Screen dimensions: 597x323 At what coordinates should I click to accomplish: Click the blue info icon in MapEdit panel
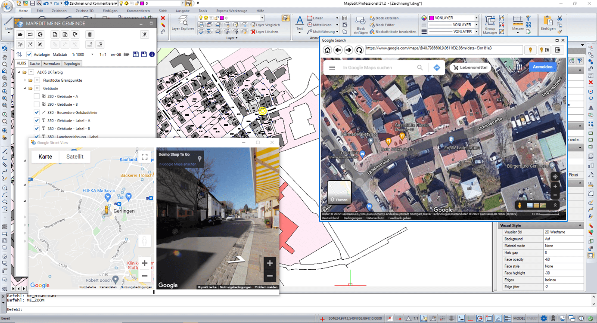[x=152, y=55]
